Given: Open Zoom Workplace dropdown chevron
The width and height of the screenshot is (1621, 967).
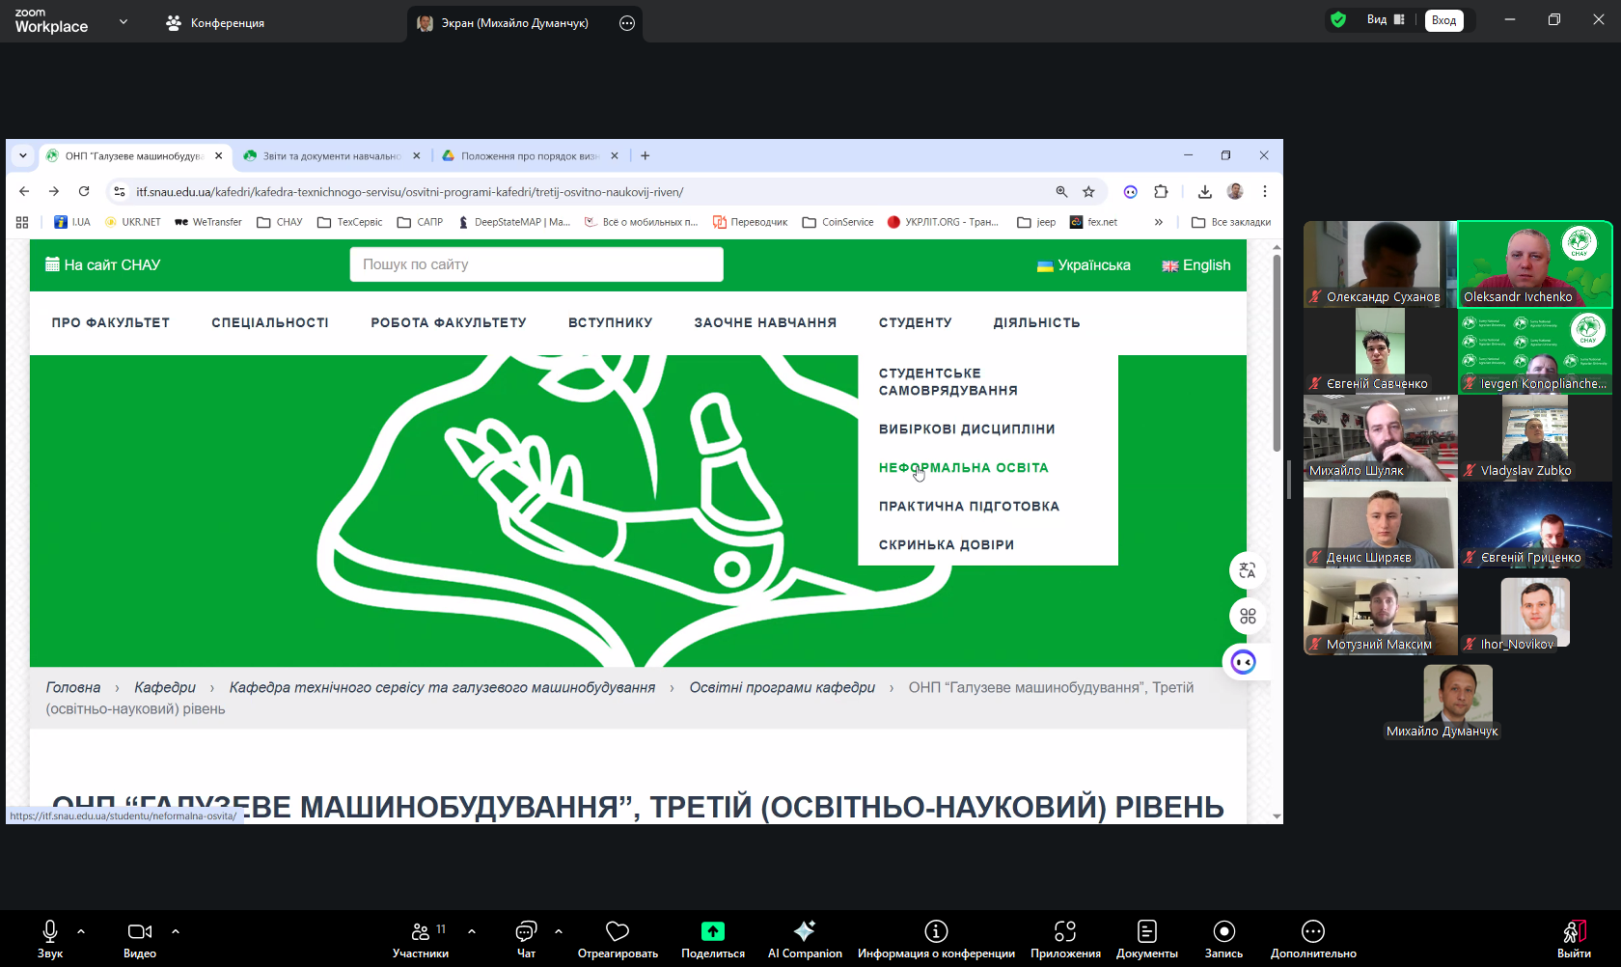Looking at the screenshot, I should tap(124, 21).
